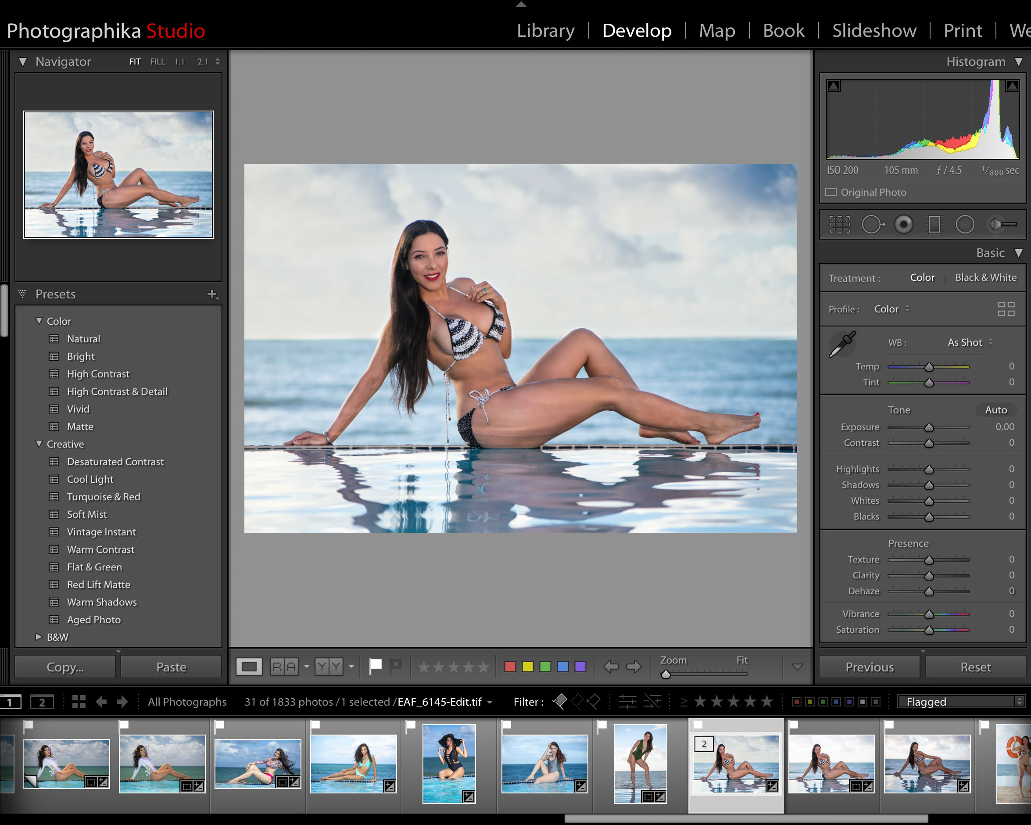Click the Auto tone button
Image resolution: width=1031 pixels, height=825 pixels.
(995, 410)
